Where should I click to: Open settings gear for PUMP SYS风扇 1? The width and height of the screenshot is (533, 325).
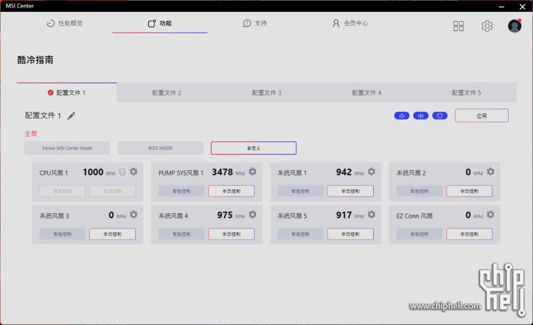coord(252,172)
